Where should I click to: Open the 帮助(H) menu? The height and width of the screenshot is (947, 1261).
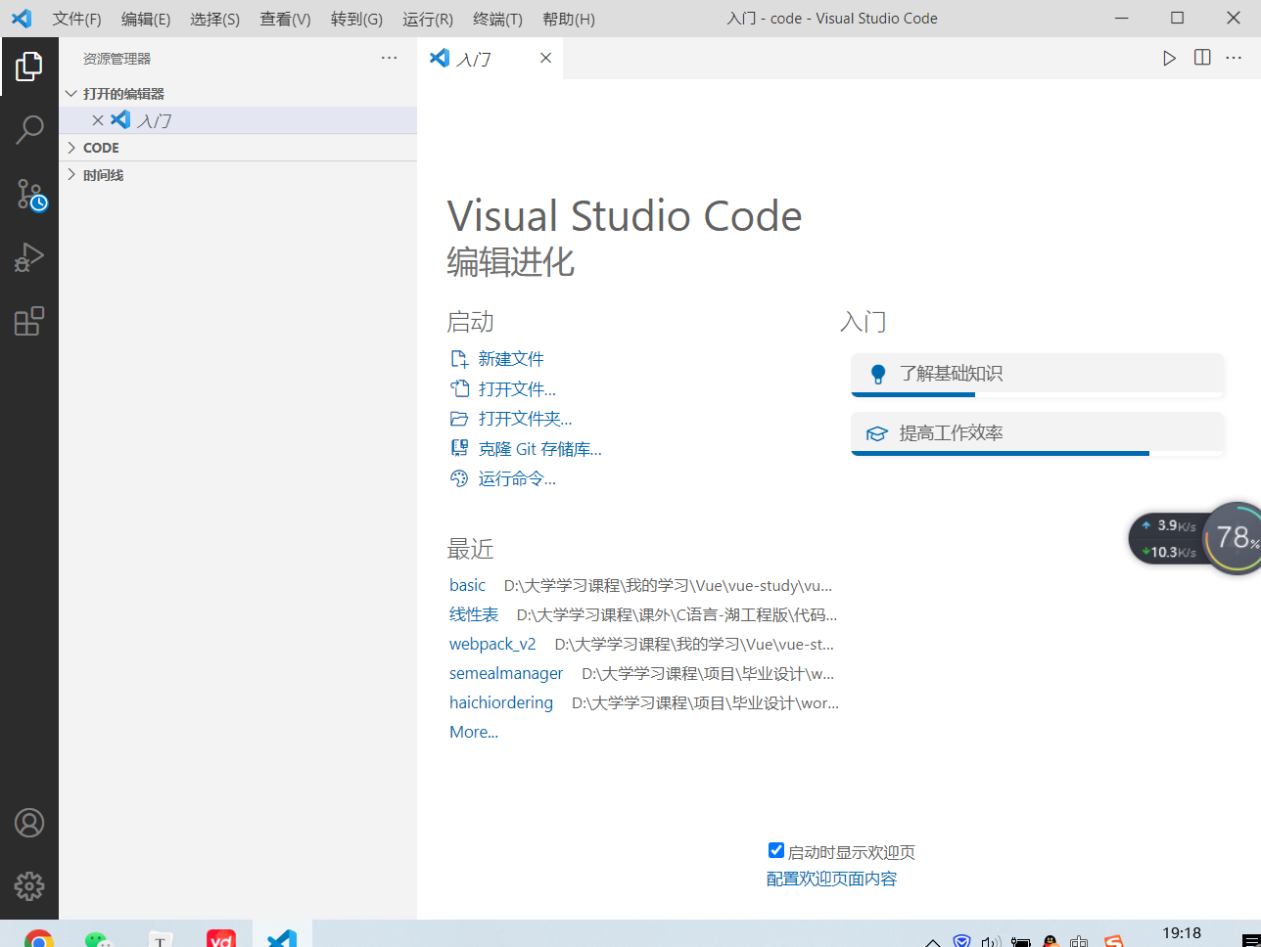[x=568, y=19]
